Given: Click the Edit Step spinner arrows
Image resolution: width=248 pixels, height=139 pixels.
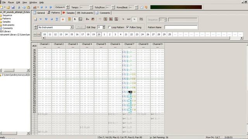Looking at the screenshot, I should point(104,27).
